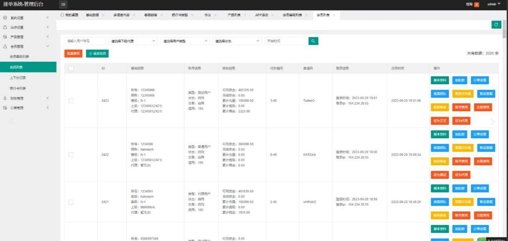Toggle the sidebar collapse hamburger icon
Viewport: 508px width, 241px height.
click(x=63, y=4)
